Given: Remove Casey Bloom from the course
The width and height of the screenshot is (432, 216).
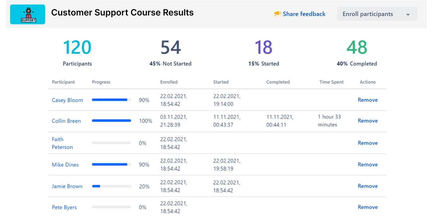Looking at the screenshot, I should coord(368,100).
